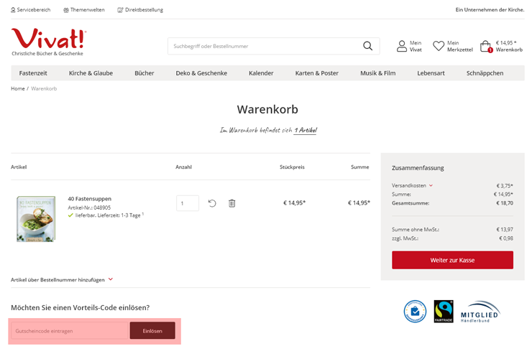Click the Einlösen button
Image resolution: width=532 pixels, height=359 pixels.
[152, 330]
